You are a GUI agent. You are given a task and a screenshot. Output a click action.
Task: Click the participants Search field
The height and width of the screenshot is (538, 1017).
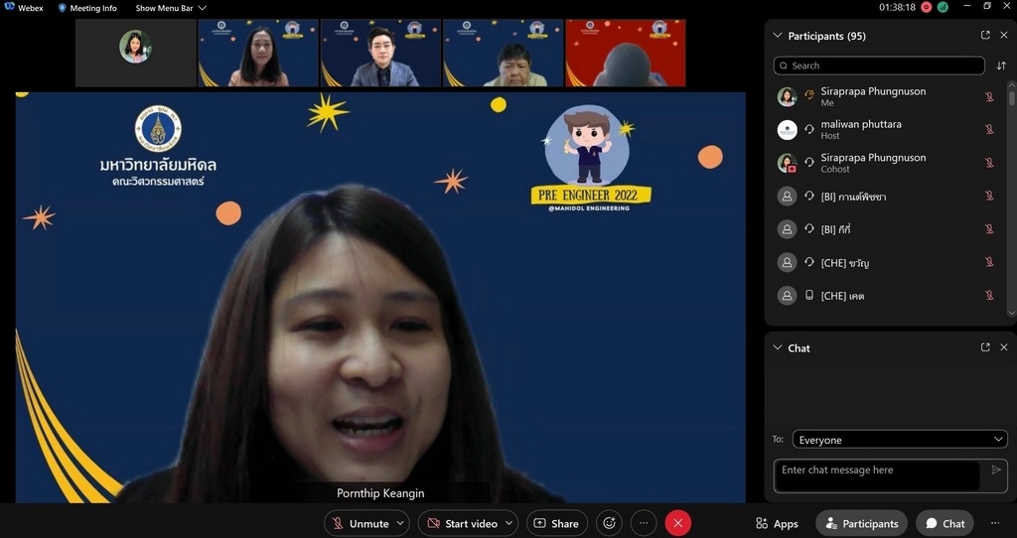click(879, 66)
